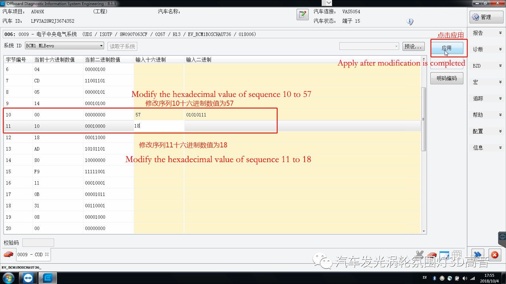Click the blue info bubble icon
This screenshot has height=284, width=506.
[x=410, y=21]
